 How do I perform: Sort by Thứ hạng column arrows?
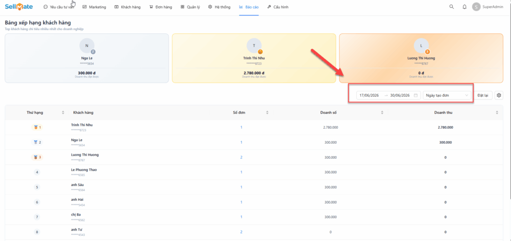pos(63,112)
